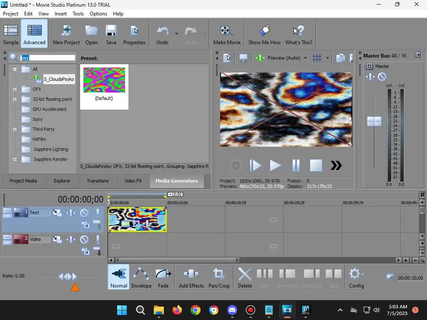The height and width of the screenshot is (320, 427).
Task: Switch to the Transitions tab
Action: pos(98,181)
